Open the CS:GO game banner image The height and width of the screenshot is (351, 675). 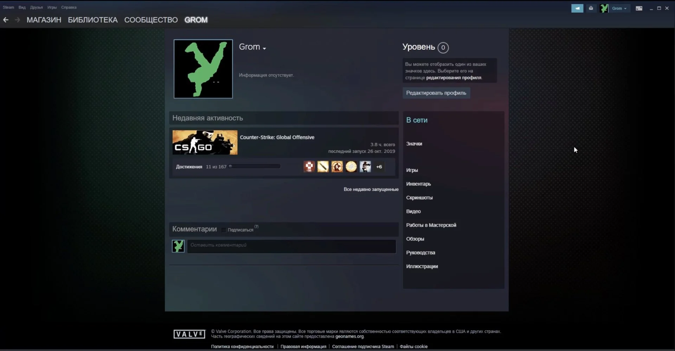pyautogui.click(x=205, y=142)
